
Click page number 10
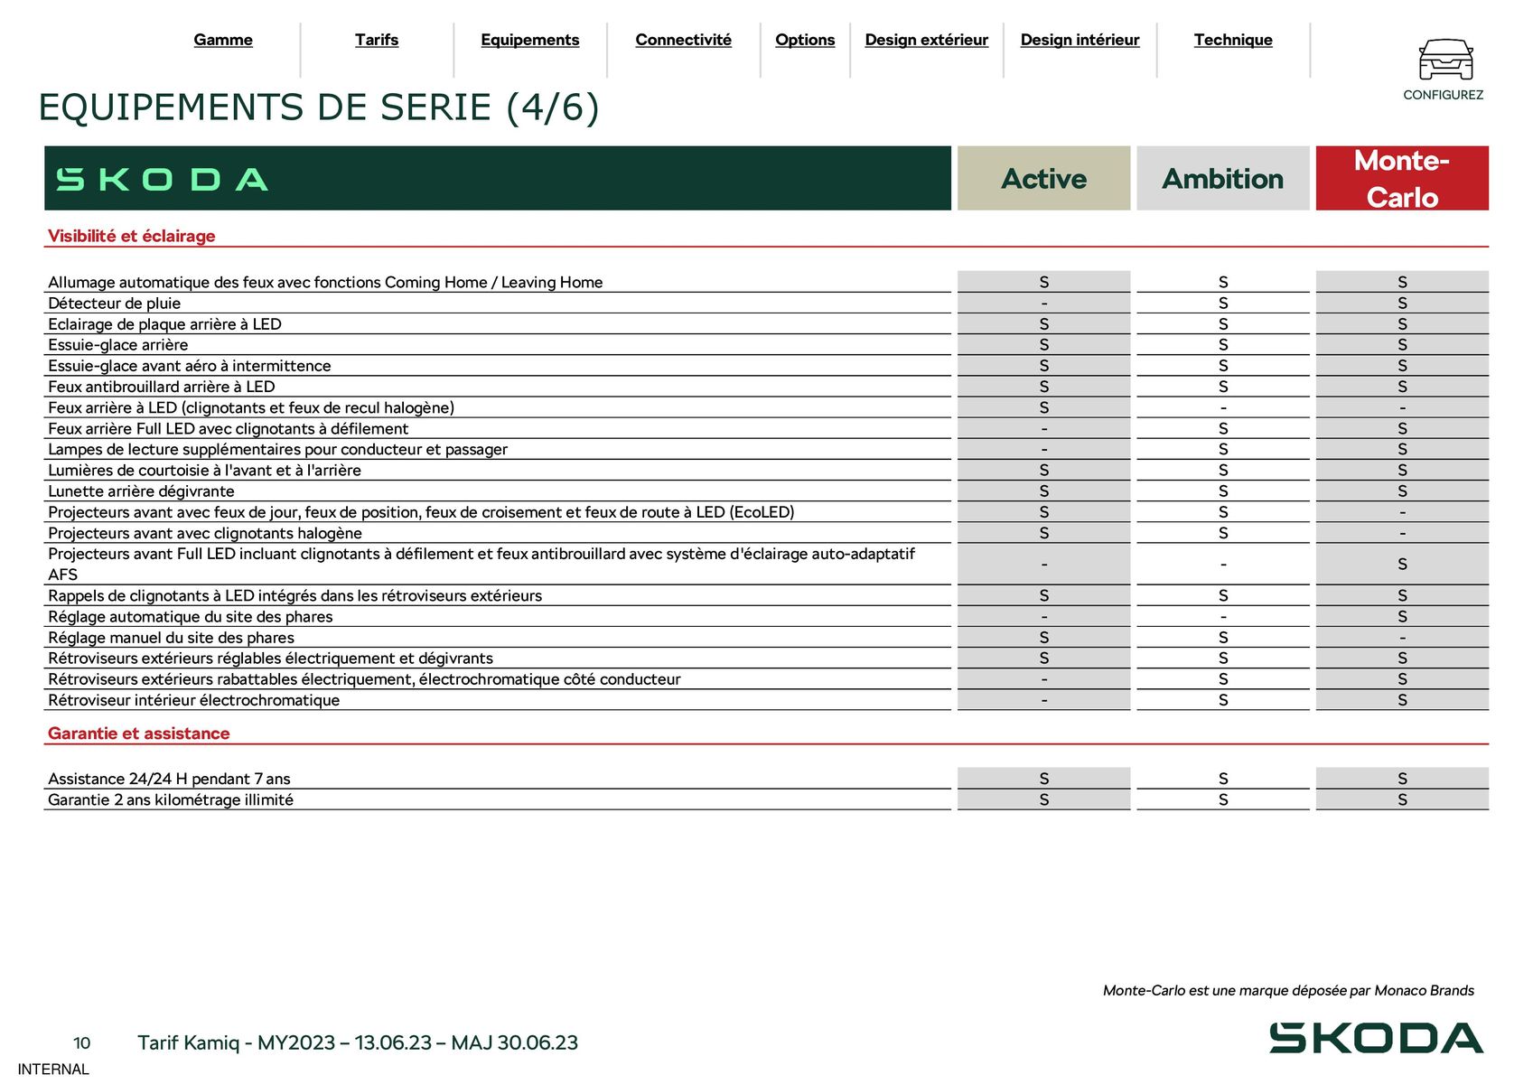(x=81, y=1043)
